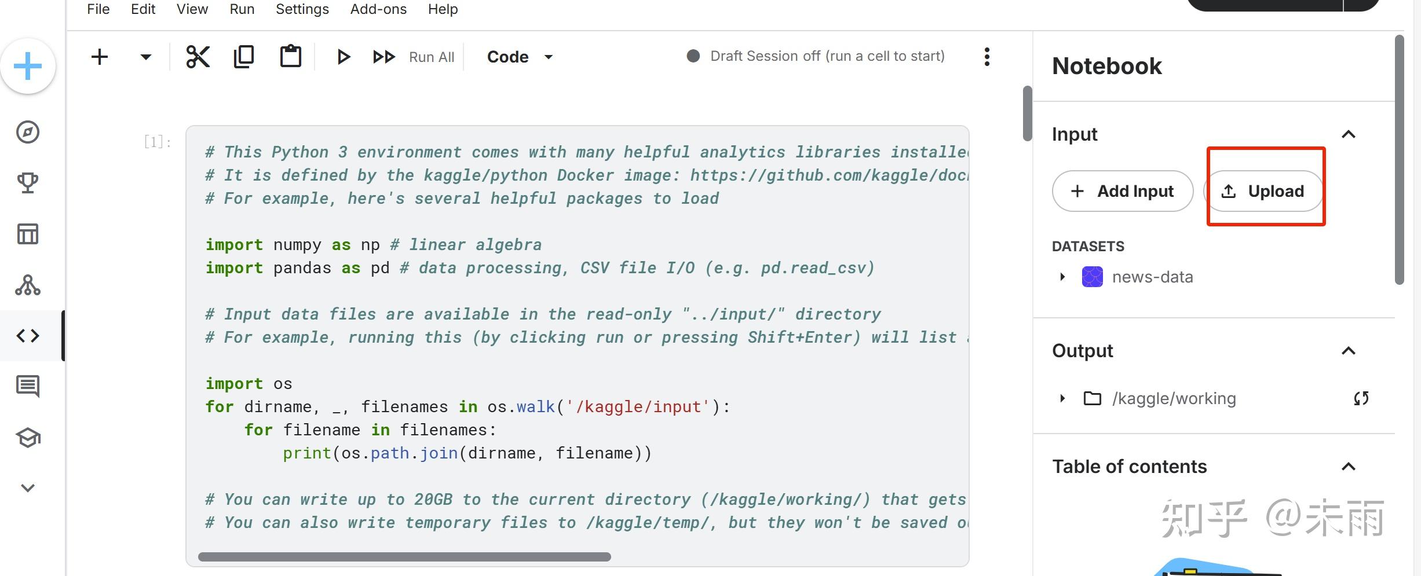Open the Datasets sidebar panel

point(27,233)
